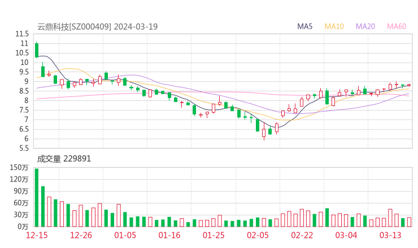
Task: Click the 01-05 date axis label
Action: [125, 235]
